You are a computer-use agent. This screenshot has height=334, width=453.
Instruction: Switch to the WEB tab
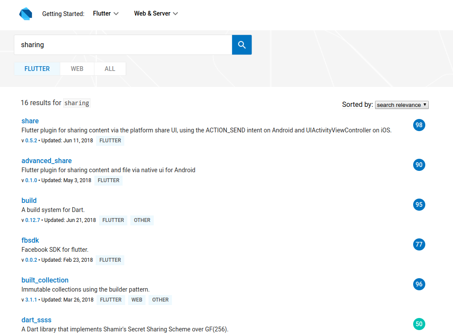pyautogui.click(x=77, y=68)
